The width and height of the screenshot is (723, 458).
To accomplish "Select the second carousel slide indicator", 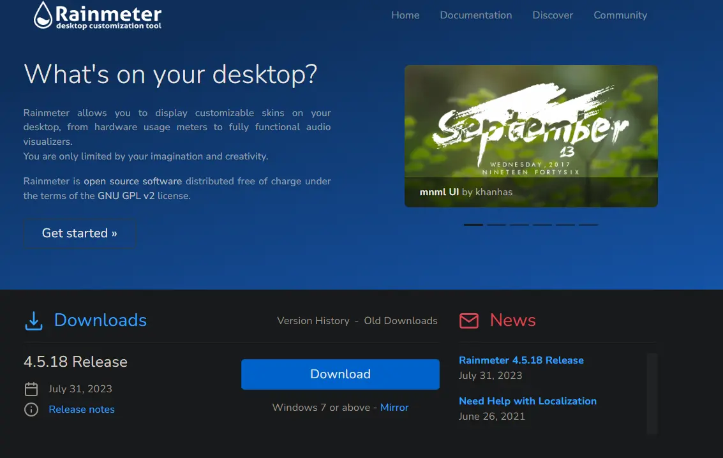I will tap(496, 225).
